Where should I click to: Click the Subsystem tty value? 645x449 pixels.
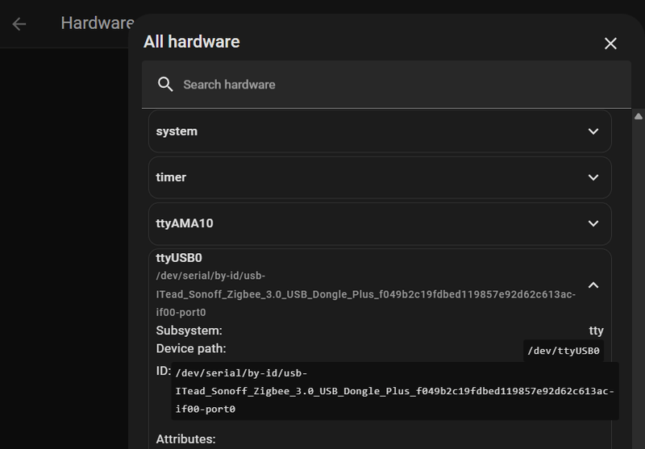(x=596, y=331)
